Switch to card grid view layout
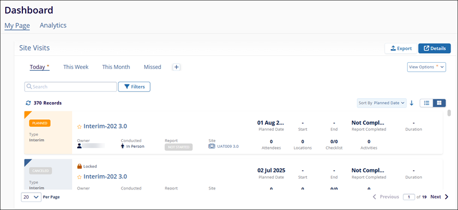Viewport: 458px width, 210px height. click(439, 103)
